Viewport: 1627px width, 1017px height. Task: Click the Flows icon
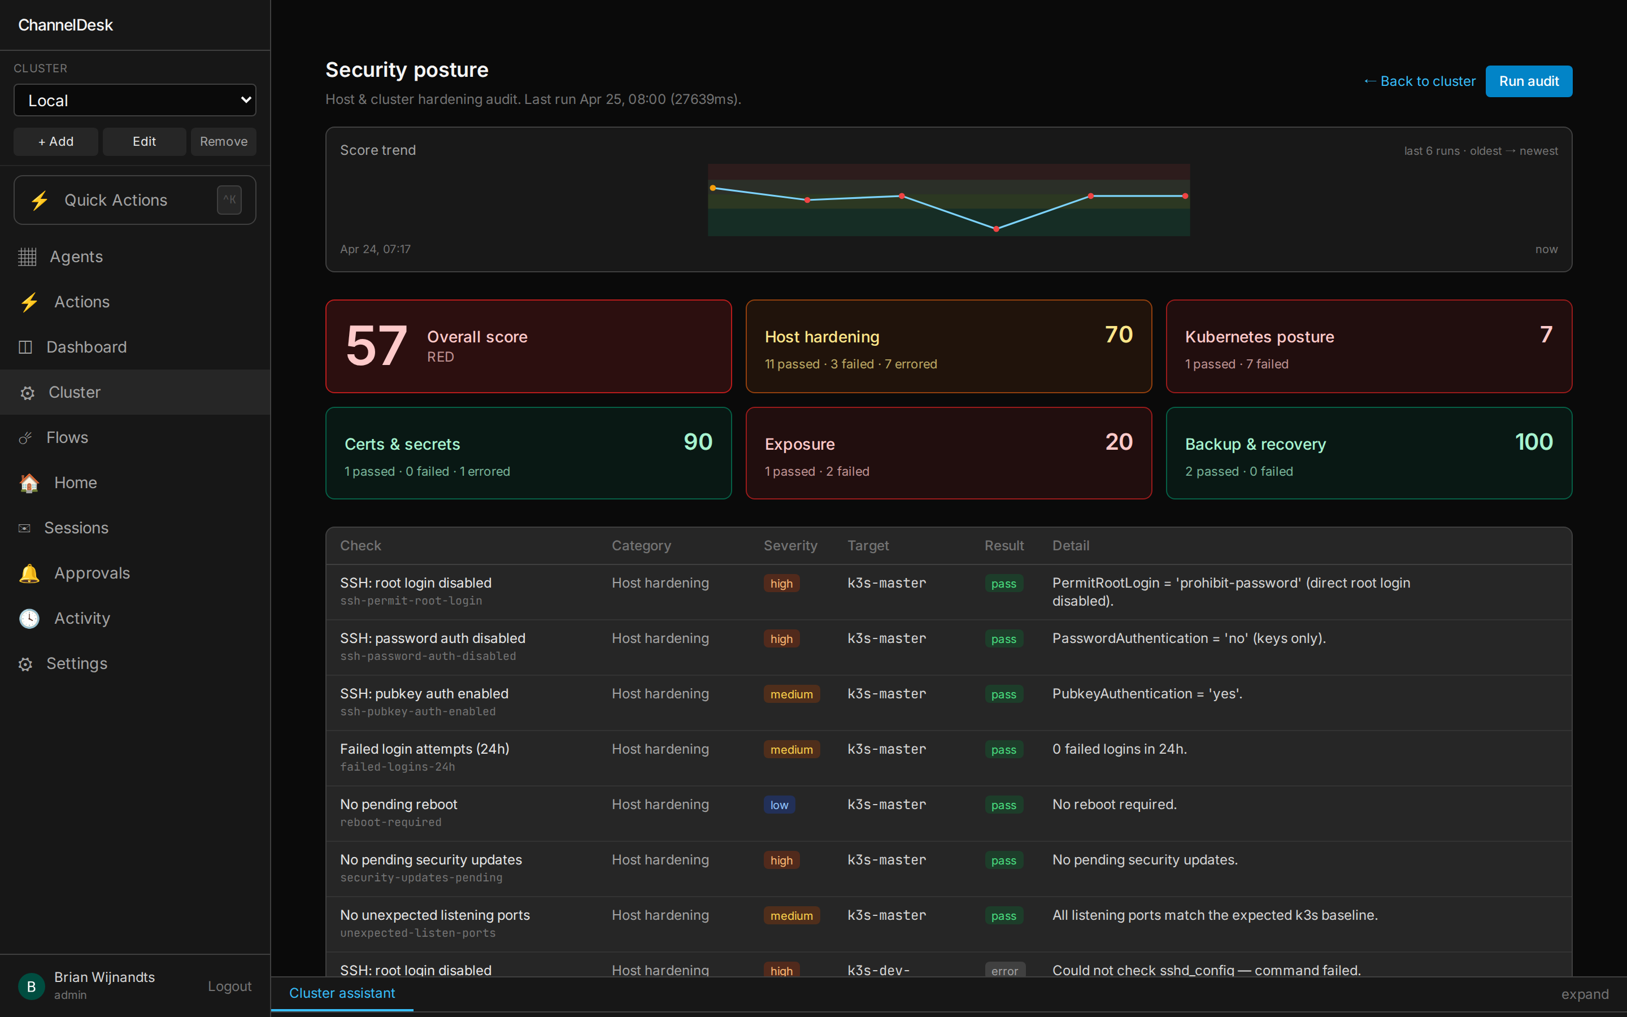[x=25, y=438]
